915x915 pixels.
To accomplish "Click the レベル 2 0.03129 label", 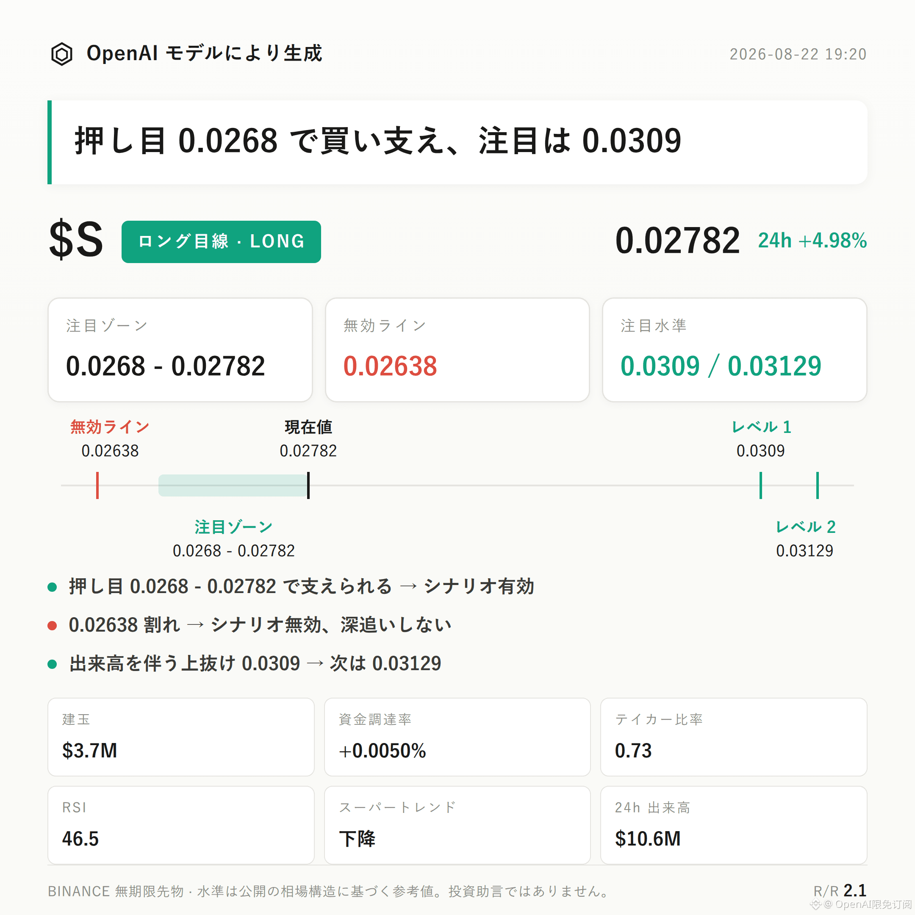I will 805,539.
